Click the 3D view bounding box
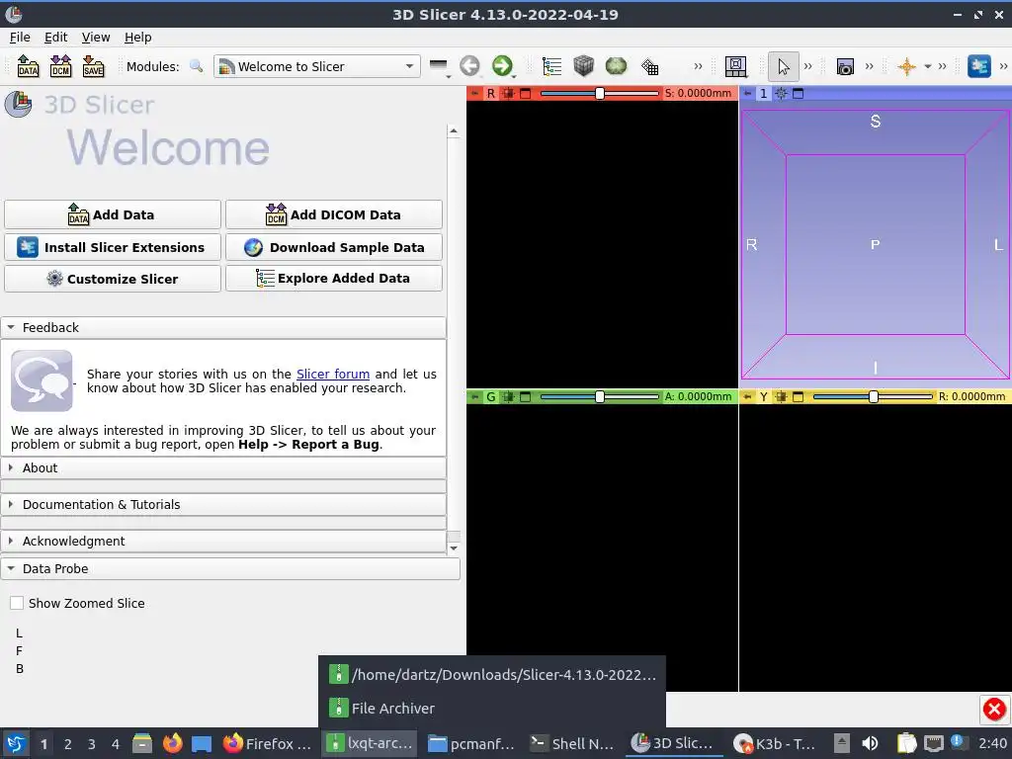1012x759 pixels. click(x=876, y=245)
